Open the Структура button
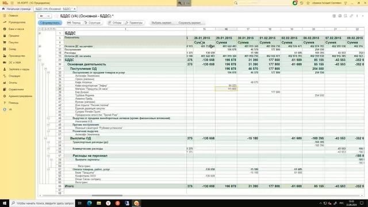Screen dimensions: 368x207 click(93, 23)
